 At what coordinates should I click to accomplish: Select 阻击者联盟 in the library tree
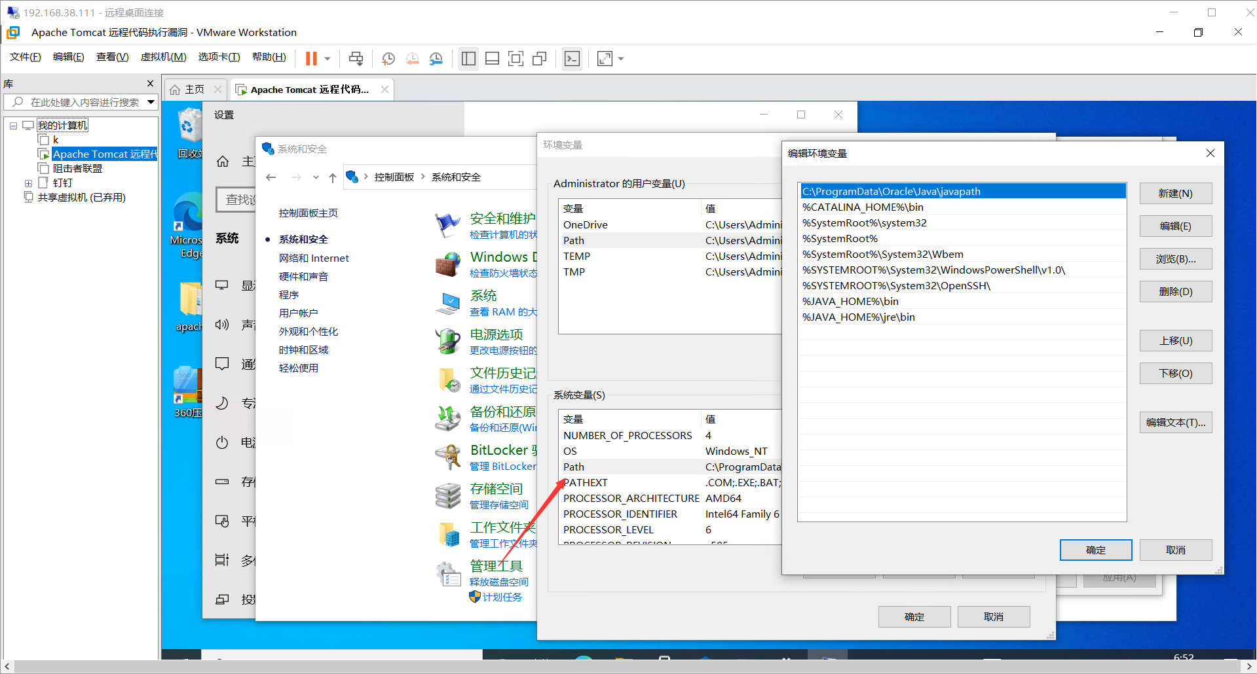pos(77,169)
